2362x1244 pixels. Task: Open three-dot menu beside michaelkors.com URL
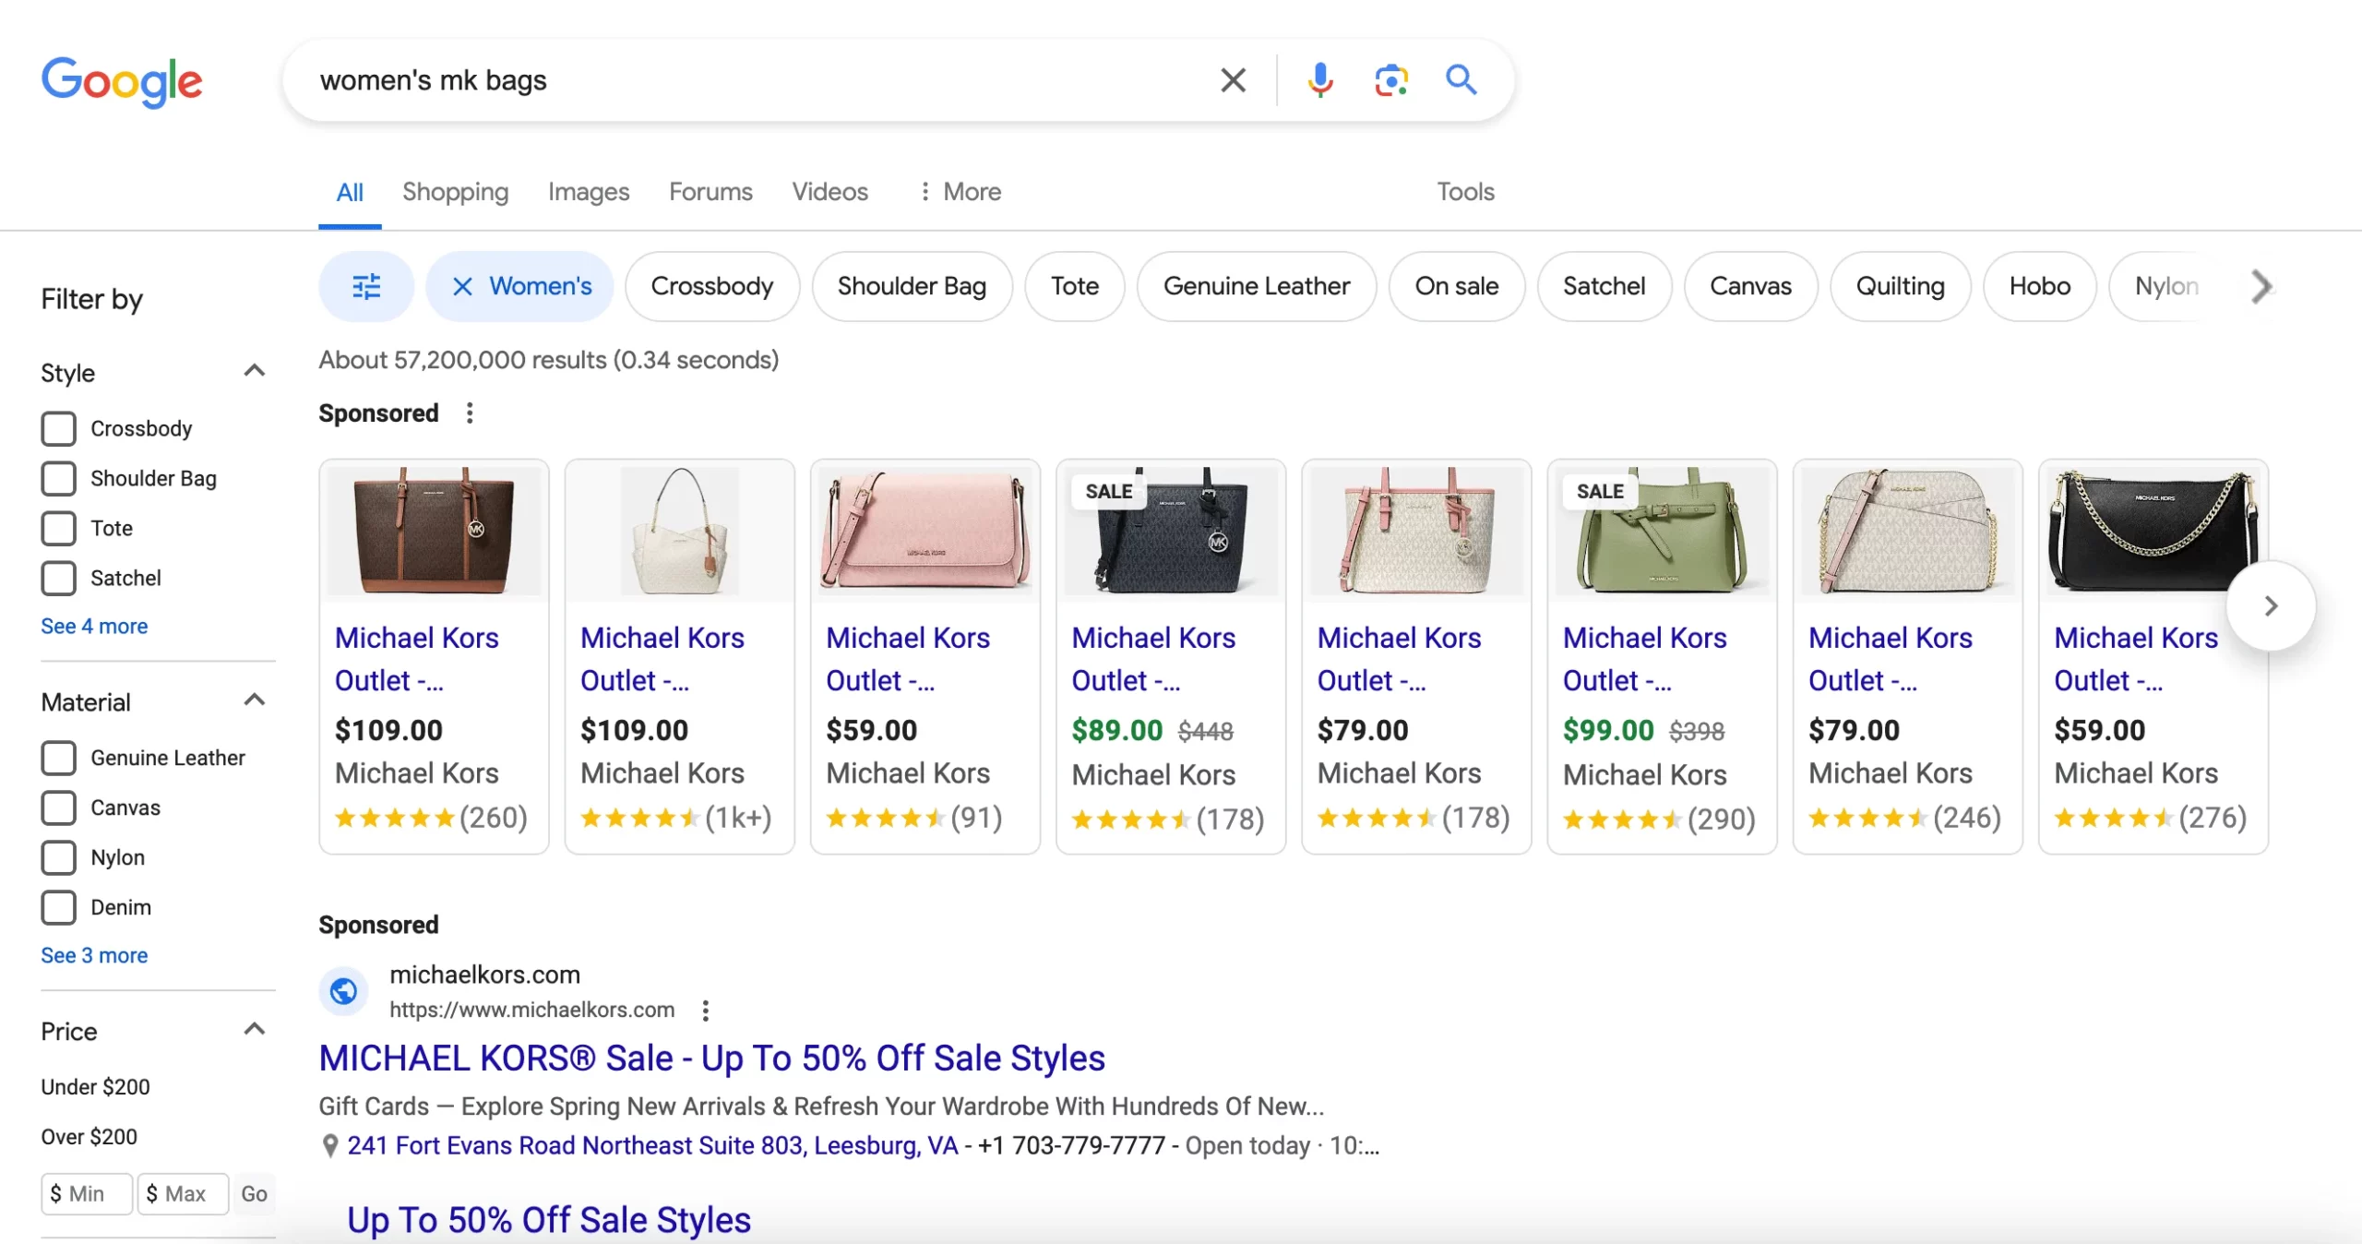705,1010
